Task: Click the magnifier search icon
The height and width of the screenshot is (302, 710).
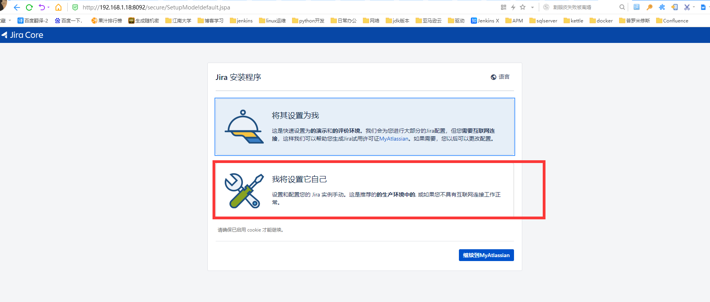Action: point(622,7)
